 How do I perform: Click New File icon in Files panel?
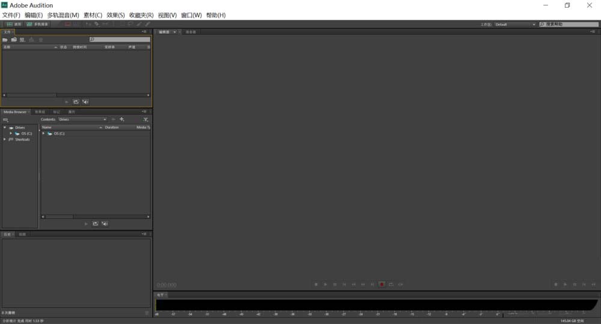pos(23,40)
